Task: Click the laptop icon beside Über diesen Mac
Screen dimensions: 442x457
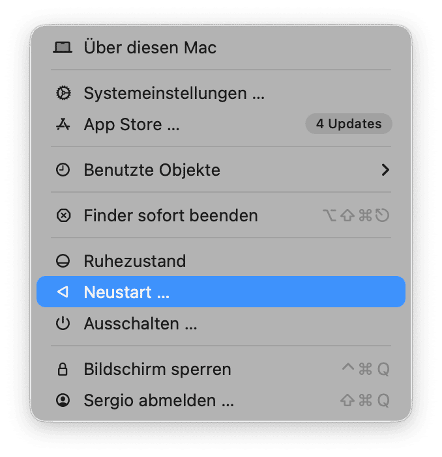Action: (63, 48)
